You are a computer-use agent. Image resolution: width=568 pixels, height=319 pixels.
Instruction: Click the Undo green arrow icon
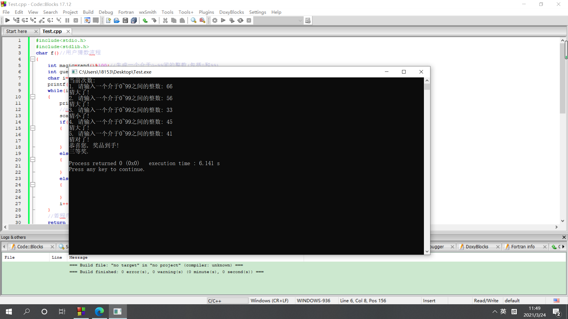pyautogui.click(x=145, y=20)
